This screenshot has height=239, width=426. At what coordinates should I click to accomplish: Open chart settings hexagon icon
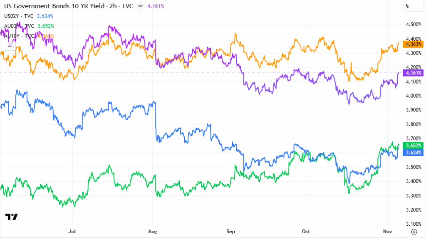(414, 232)
